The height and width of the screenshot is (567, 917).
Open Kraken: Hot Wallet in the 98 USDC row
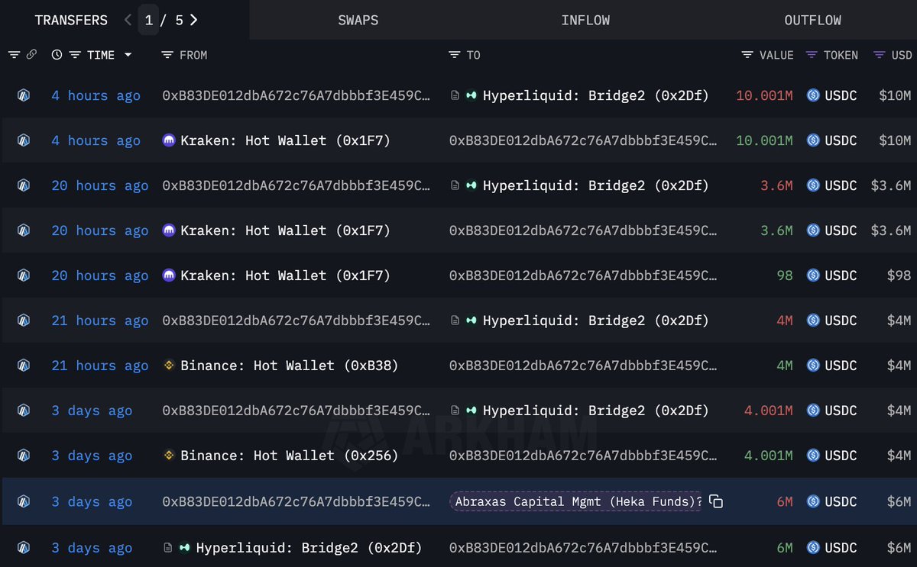(285, 275)
